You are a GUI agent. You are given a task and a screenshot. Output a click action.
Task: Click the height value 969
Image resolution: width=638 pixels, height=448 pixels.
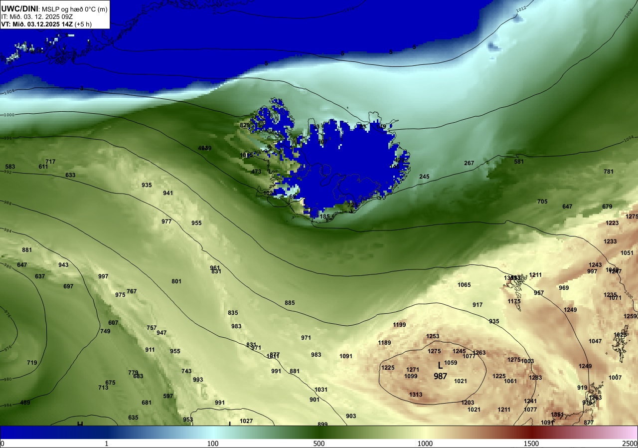[x=564, y=288]
